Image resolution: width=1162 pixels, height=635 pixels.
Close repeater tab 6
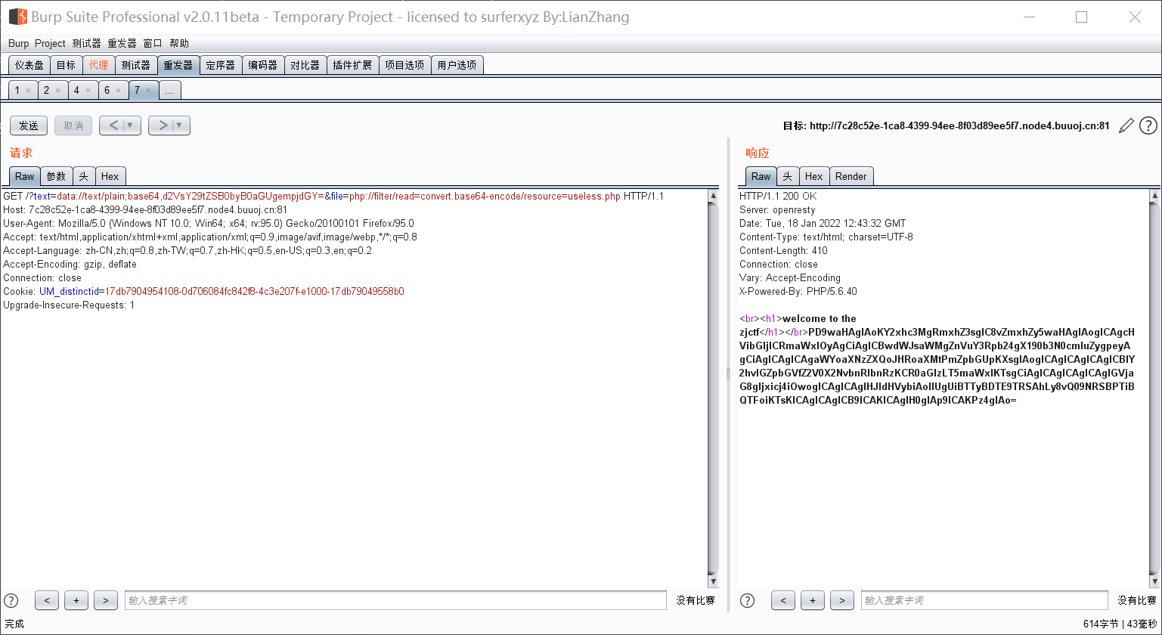tap(118, 91)
